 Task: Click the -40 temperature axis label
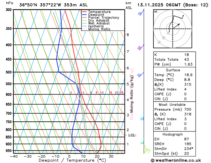tap(14, 156)
